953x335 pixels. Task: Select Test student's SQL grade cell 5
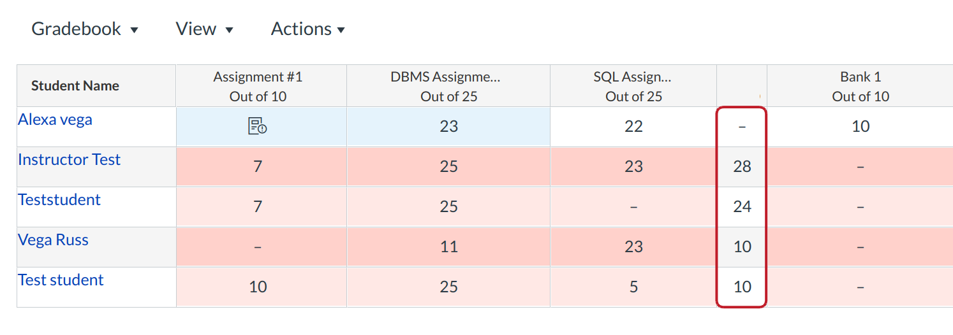tap(633, 287)
